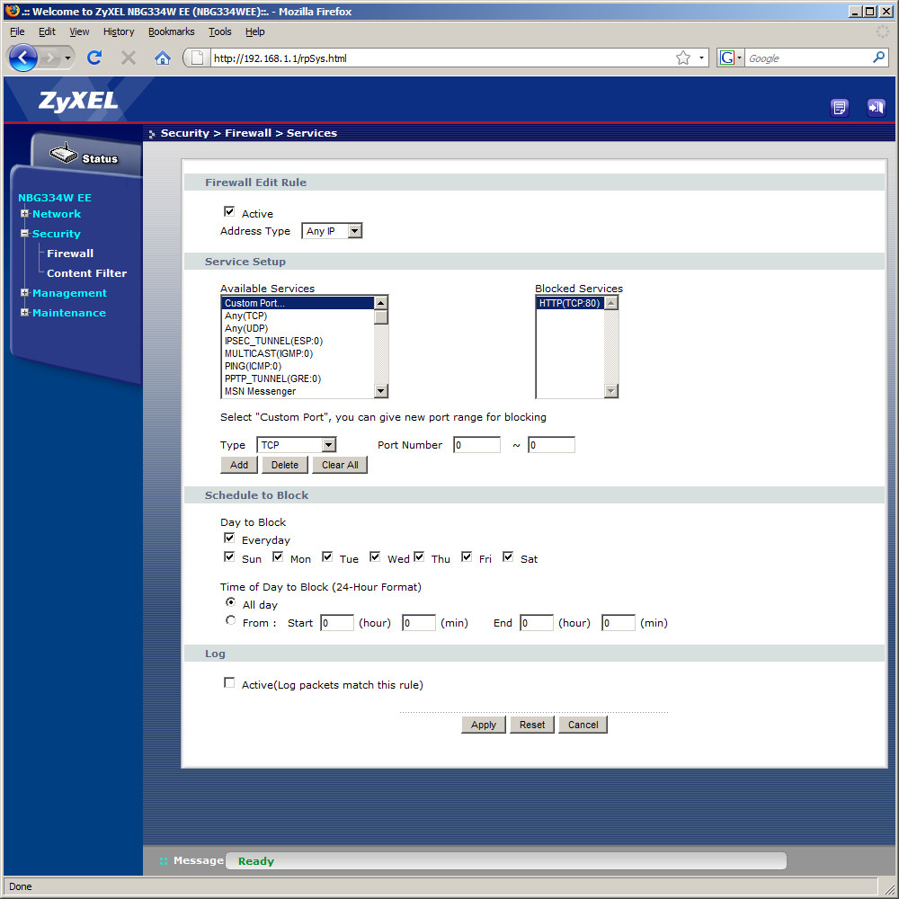
Task: Open the Tools menu
Action: 219,31
